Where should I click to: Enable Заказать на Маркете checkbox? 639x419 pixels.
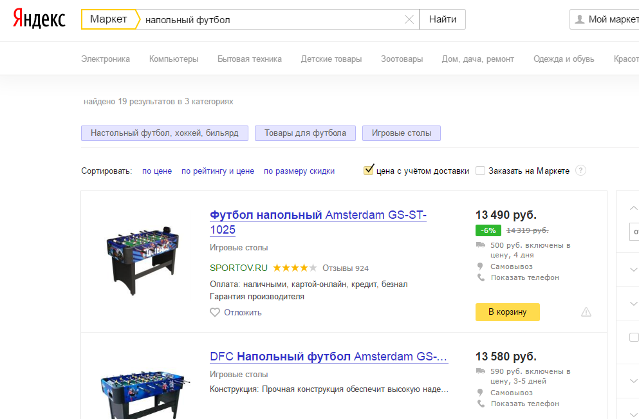(480, 171)
